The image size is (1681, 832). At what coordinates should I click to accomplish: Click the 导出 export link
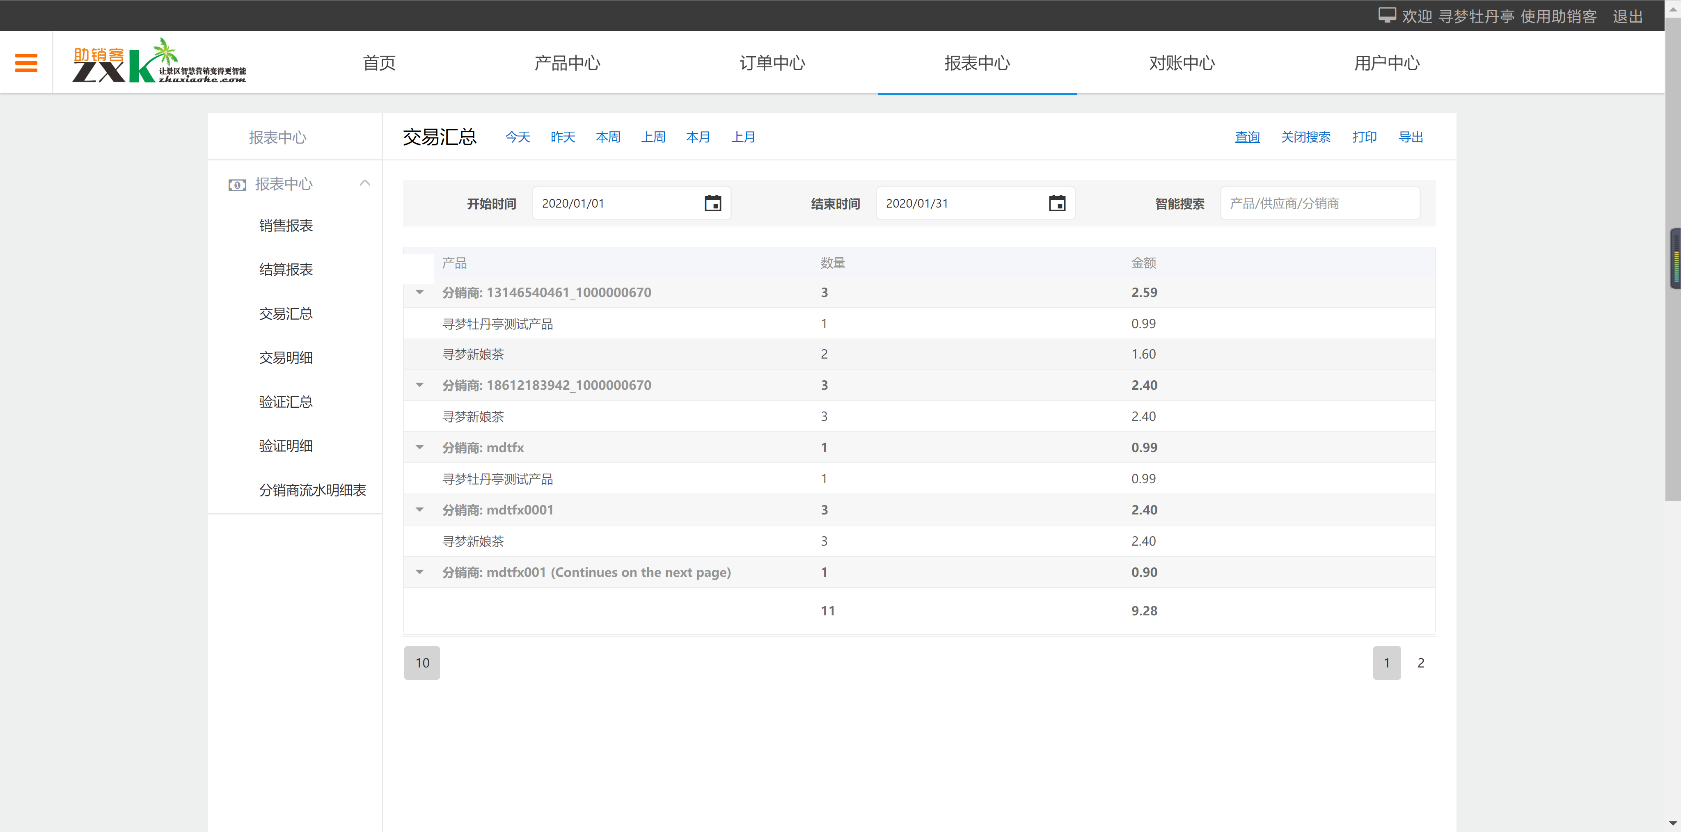[x=1410, y=137]
